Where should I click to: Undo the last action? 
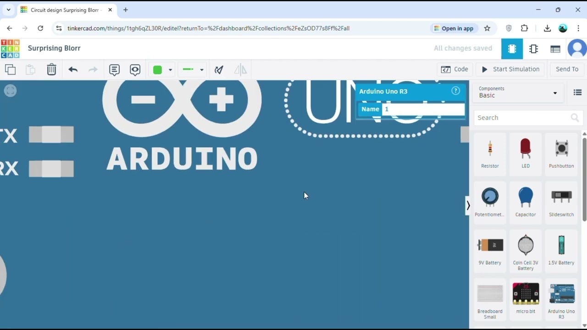coord(73,70)
